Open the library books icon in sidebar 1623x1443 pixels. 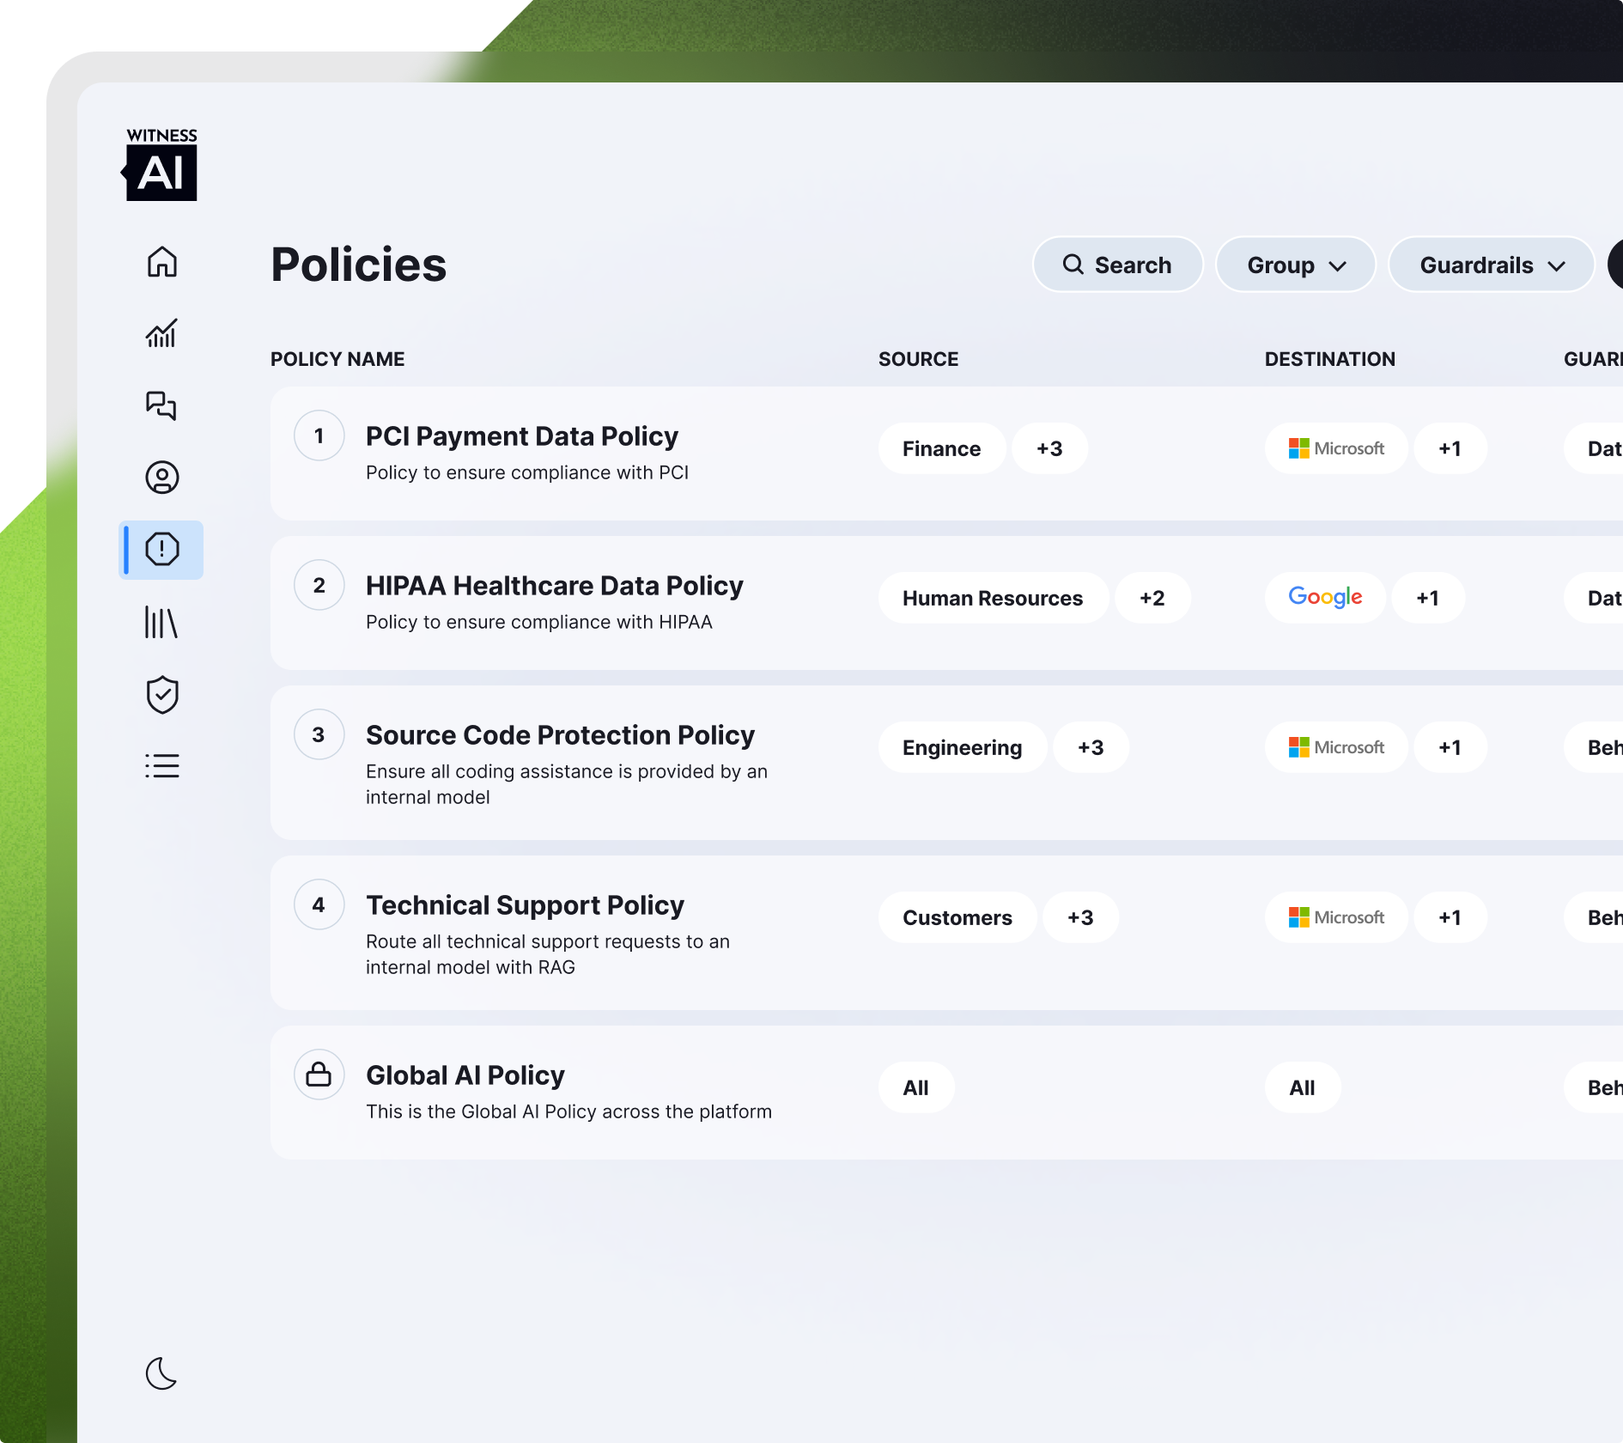click(161, 622)
